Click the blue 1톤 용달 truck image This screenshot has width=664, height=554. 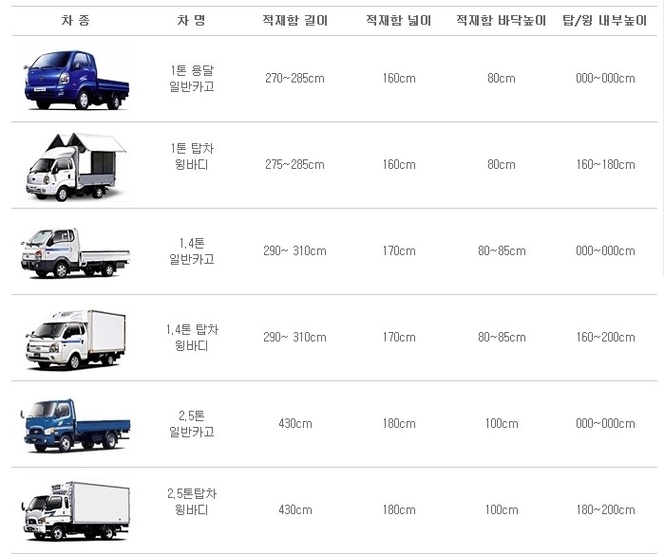[77, 79]
